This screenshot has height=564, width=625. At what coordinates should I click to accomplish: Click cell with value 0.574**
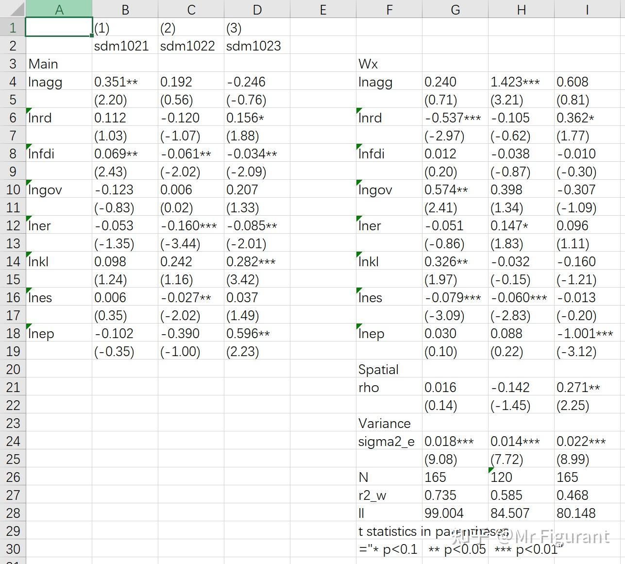click(x=455, y=189)
